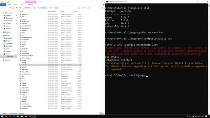Open the Quick Access Toolbar customize dropdown
The height and width of the screenshot is (118, 210).
(10, 2)
